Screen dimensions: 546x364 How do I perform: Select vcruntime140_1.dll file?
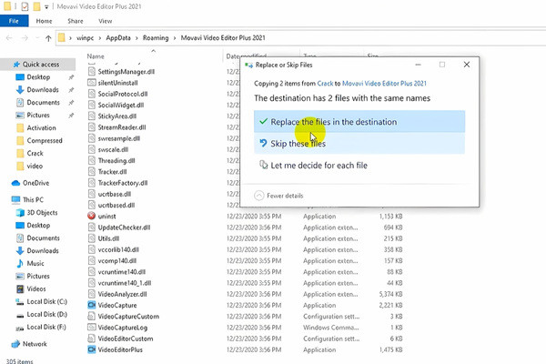pos(125,283)
